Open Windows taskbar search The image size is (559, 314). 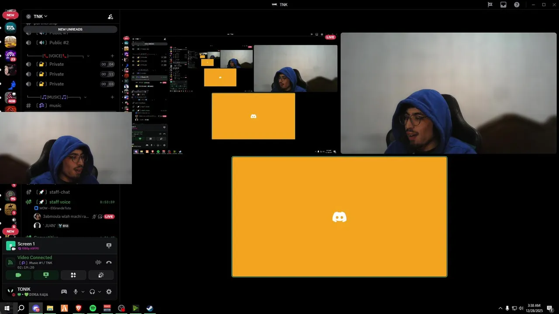(x=21, y=308)
